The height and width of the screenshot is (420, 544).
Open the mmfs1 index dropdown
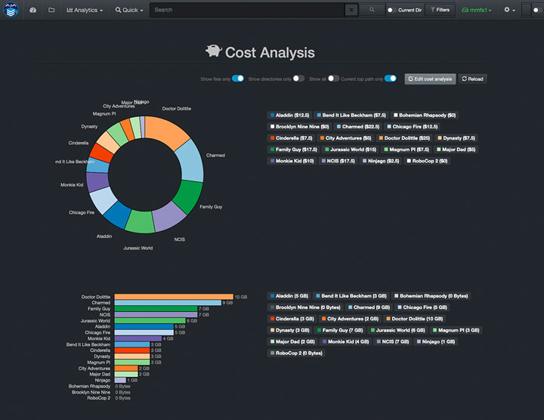coord(476,10)
